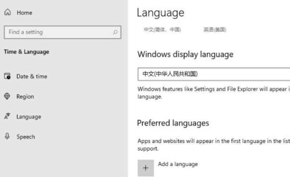Click the Preferred languages heading

(x=173, y=123)
